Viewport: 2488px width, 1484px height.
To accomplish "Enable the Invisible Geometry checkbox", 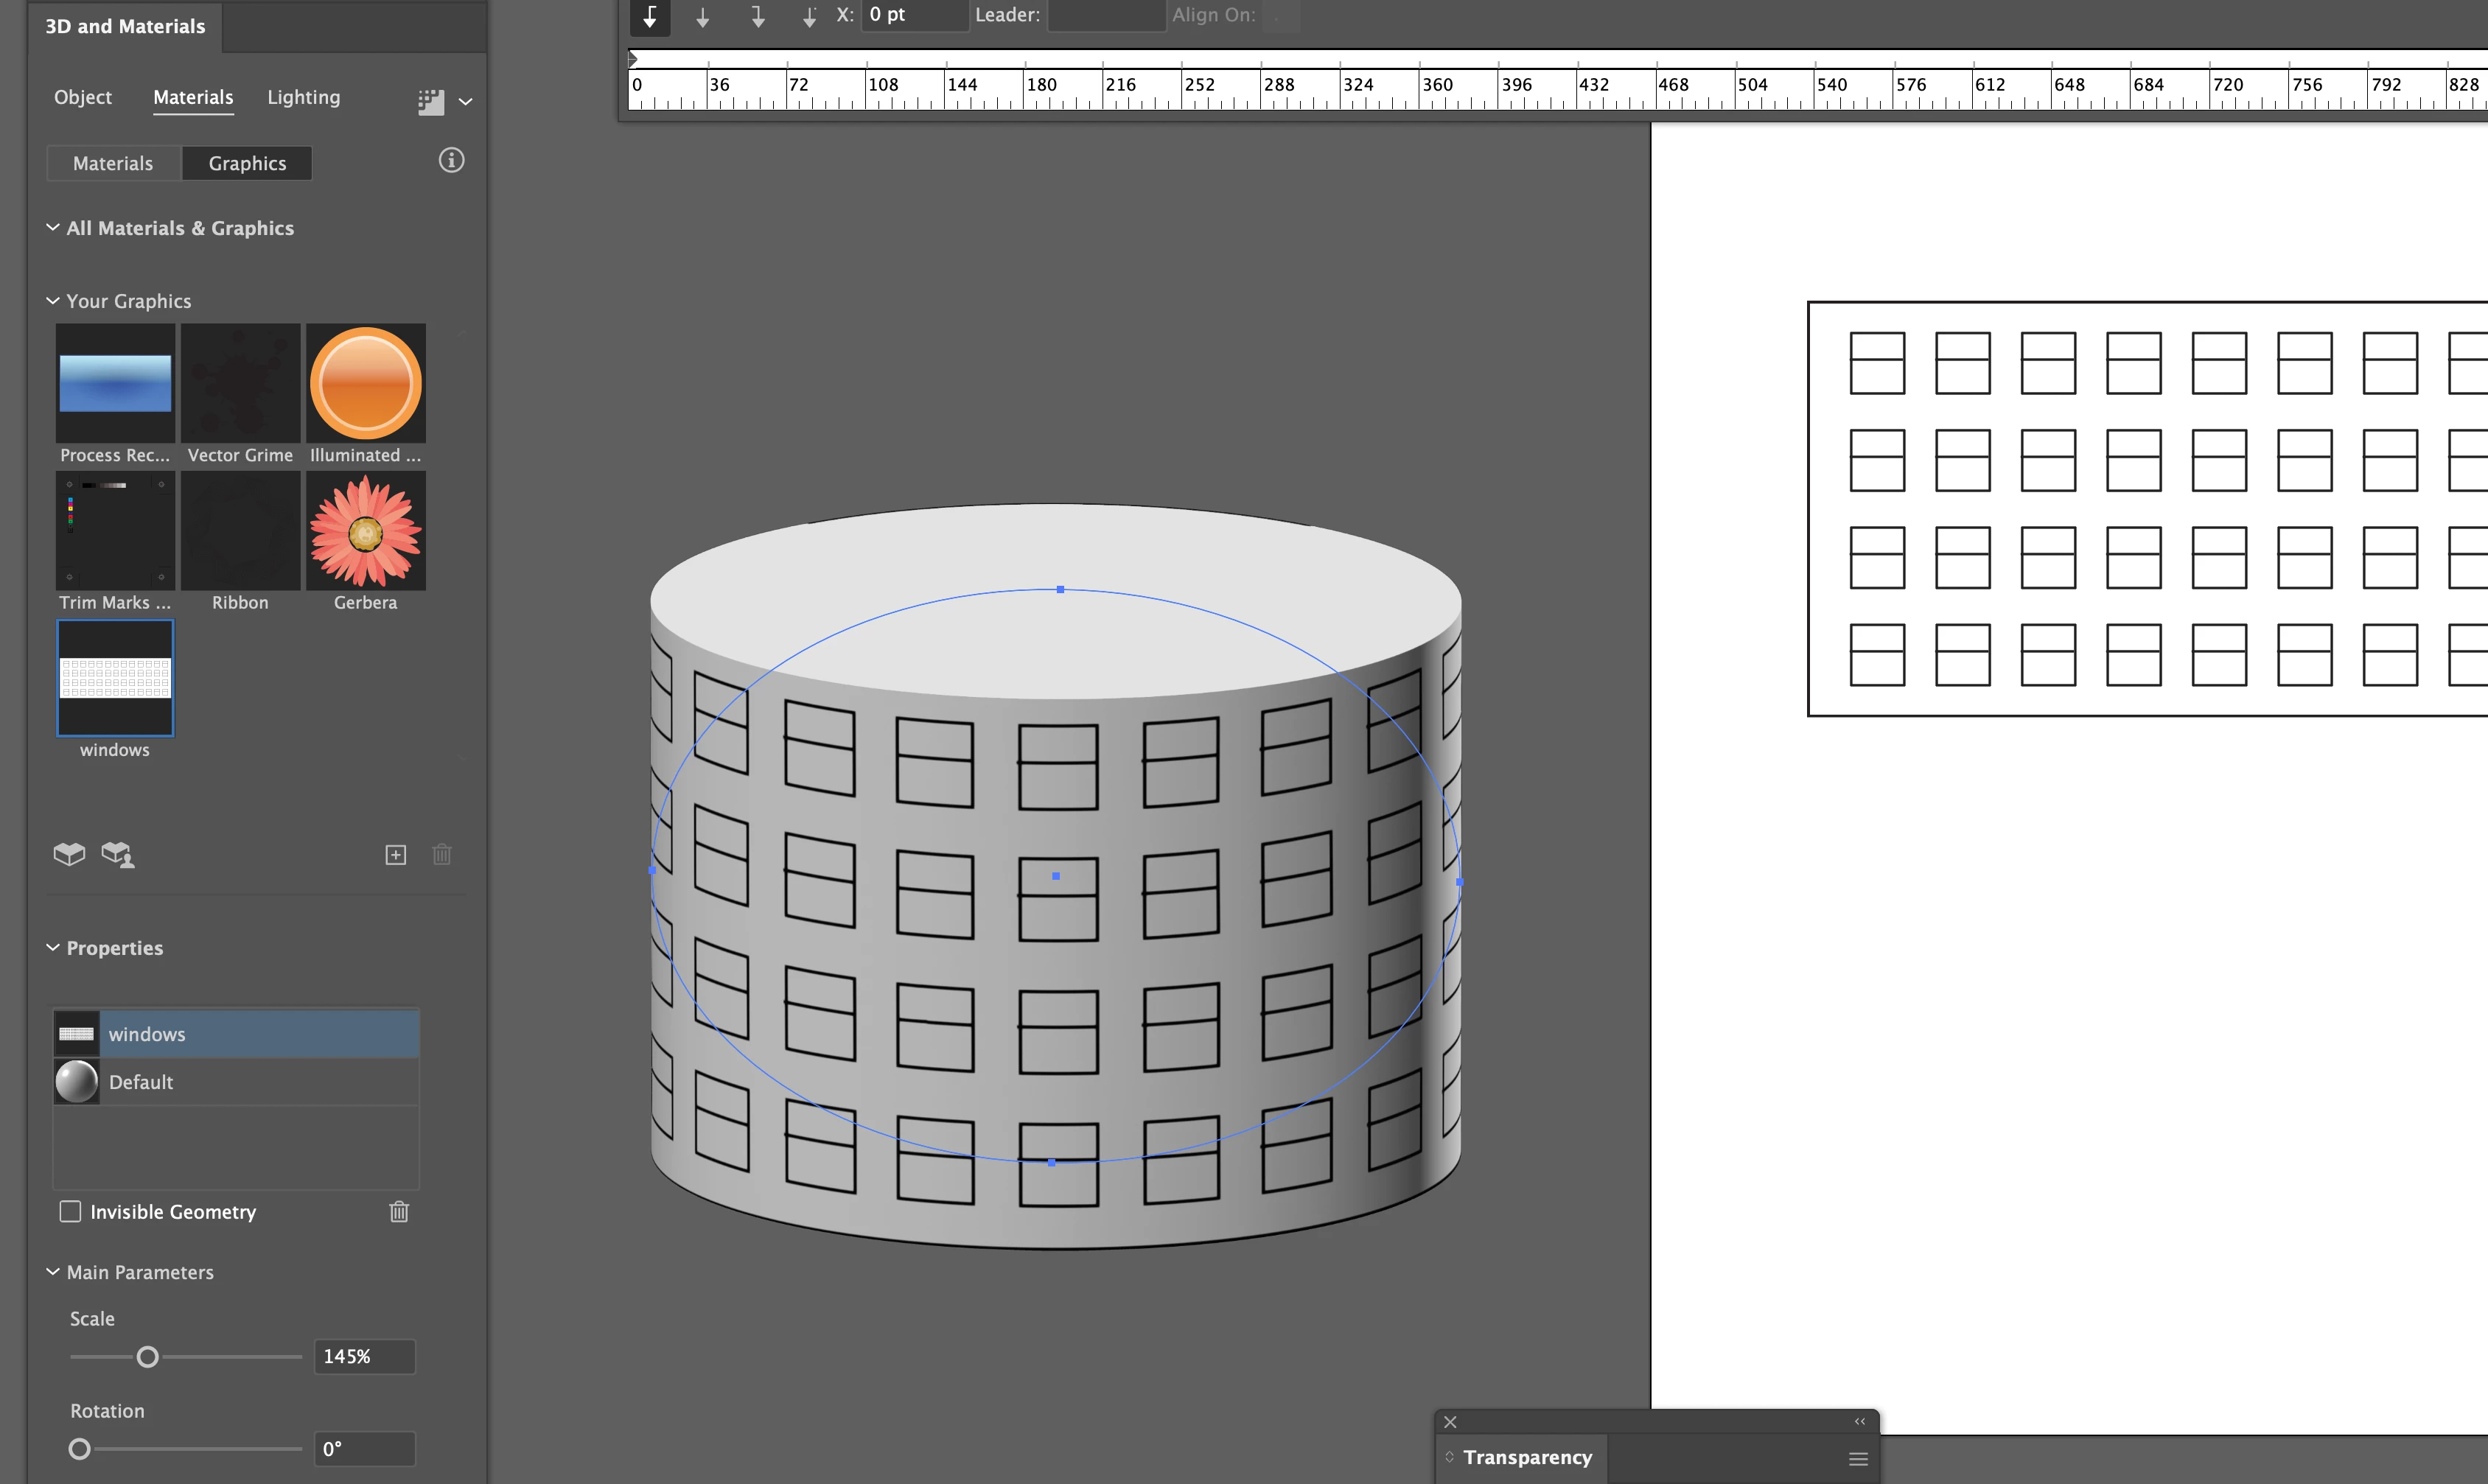I will [x=70, y=1211].
